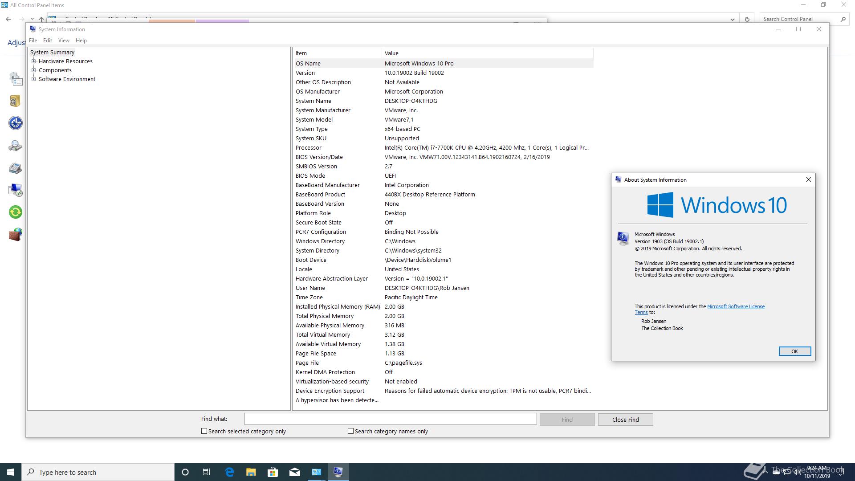Image resolution: width=855 pixels, height=481 pixels.
Task: Select Software Environment tree item label
Action: pos(67,79)
